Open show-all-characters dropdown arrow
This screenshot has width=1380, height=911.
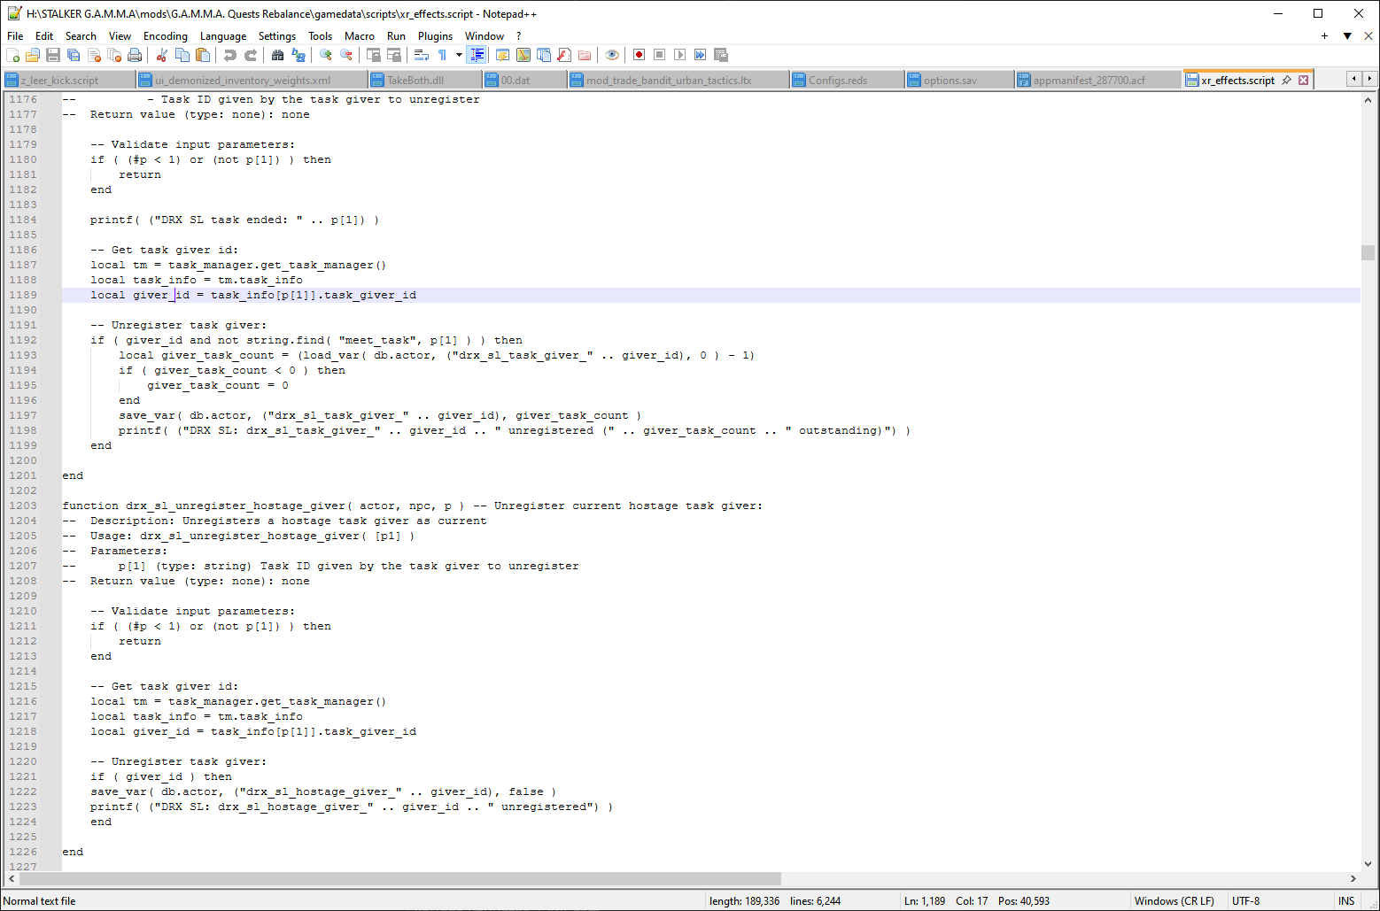point(459,55)
